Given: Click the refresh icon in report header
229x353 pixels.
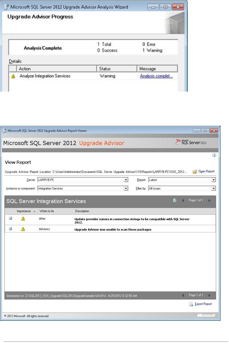Looking at the screenshot, I should point(175,200).
